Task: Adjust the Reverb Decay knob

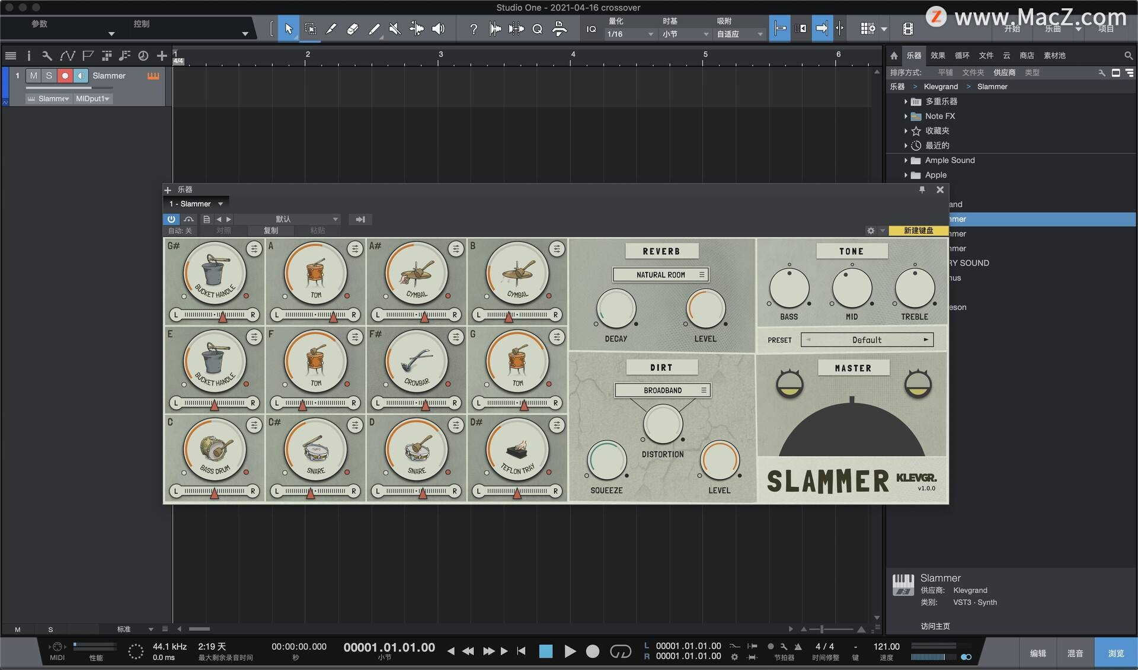Action: point(616,309)
